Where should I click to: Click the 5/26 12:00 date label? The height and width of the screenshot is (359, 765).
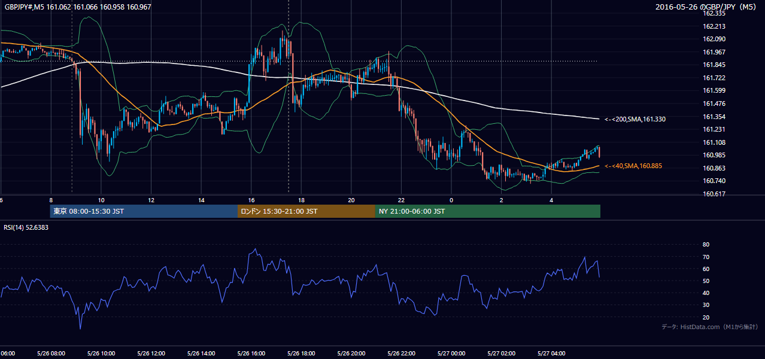tap(151, 354)
